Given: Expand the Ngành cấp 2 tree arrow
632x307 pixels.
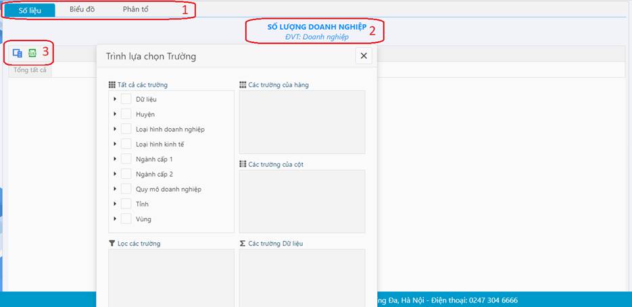Looking at the screenshot, I should tap(115, 174).
